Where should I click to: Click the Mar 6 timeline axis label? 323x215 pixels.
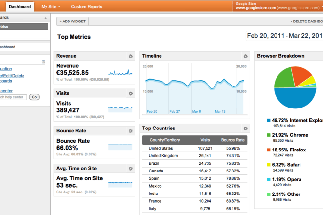[x=196, y=112]
